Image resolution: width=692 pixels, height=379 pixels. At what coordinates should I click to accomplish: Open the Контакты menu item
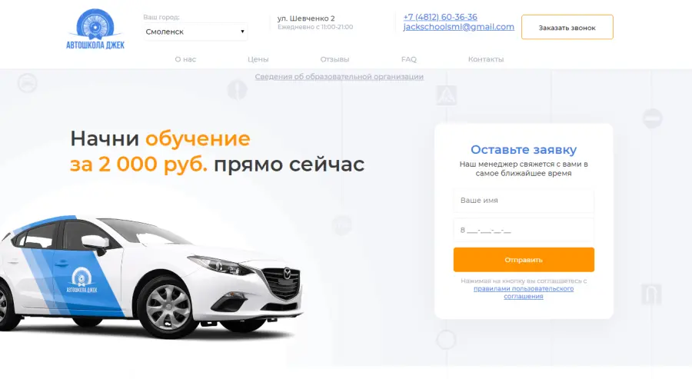486,59
